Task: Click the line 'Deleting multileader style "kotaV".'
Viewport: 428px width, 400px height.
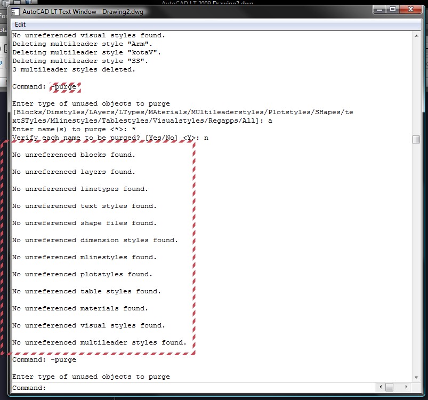Action: click(86, 52)
